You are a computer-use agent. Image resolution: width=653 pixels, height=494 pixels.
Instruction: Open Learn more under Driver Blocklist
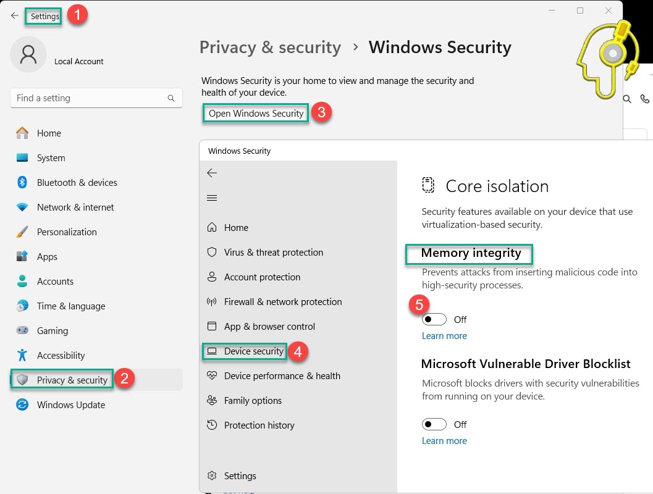click(444, 440)
